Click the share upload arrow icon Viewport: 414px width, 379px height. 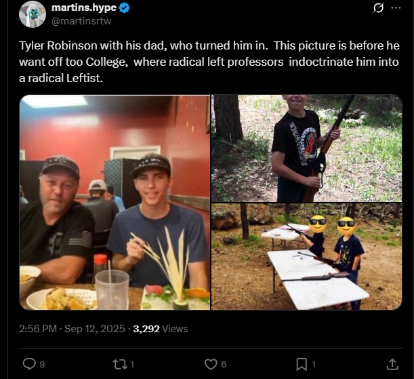tap(392, 364)
